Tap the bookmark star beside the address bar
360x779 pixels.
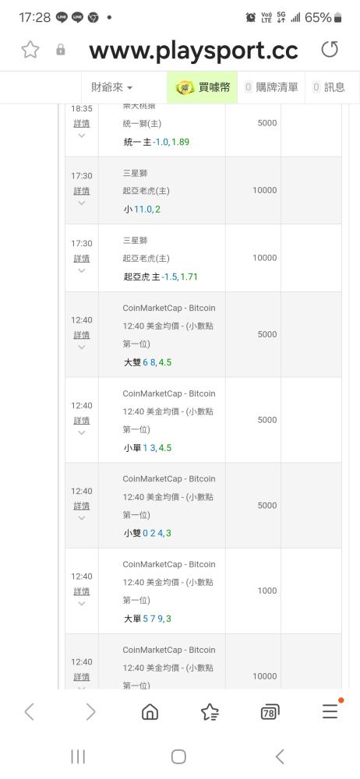click(x=30, y=49)
